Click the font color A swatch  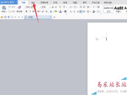pyautogui.click(x=60, y=11)
